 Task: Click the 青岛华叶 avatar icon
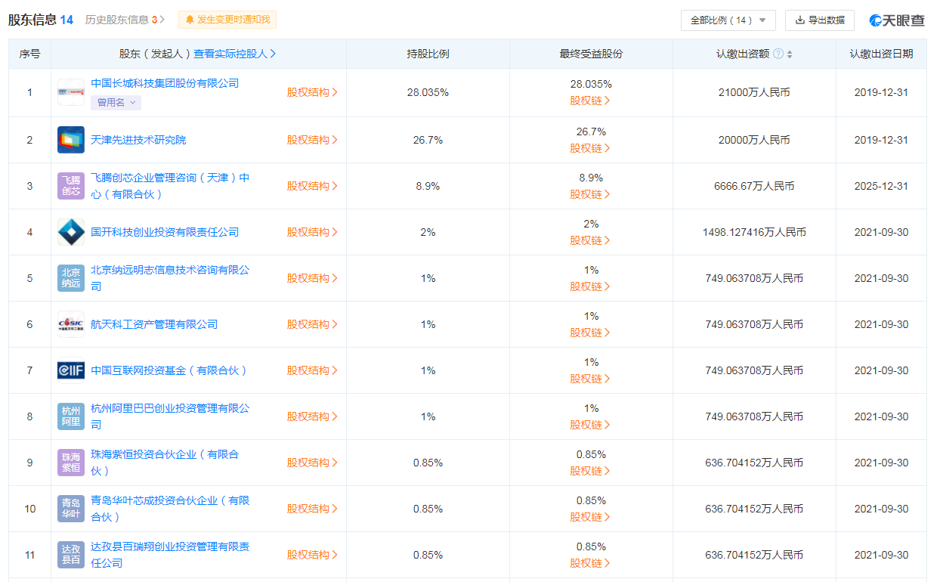pyautogui.click(x=71, y=509)
